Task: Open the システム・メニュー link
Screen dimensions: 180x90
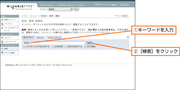Action: coord(66,5)
